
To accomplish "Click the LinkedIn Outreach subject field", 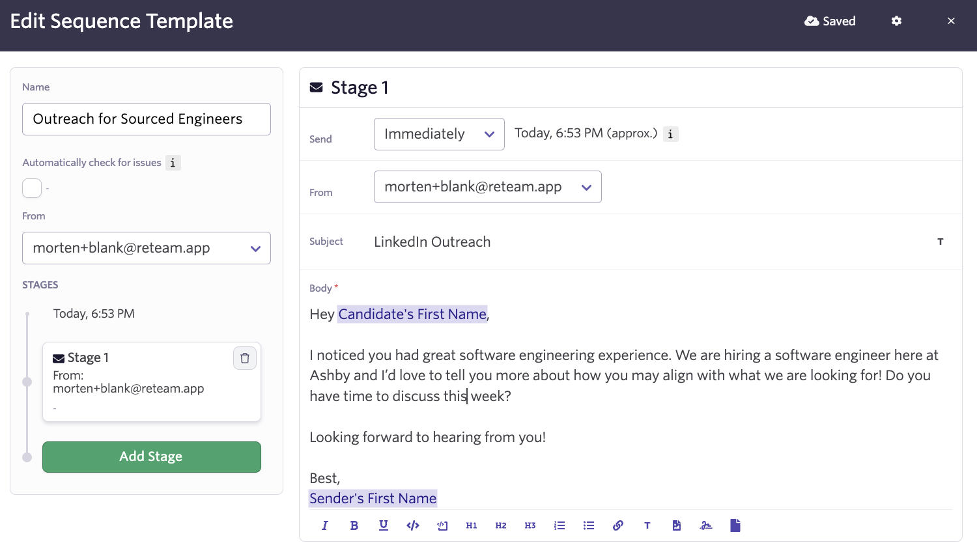I will click(432, 242).
